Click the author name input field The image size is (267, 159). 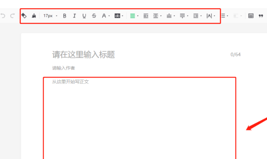(63, 68)
